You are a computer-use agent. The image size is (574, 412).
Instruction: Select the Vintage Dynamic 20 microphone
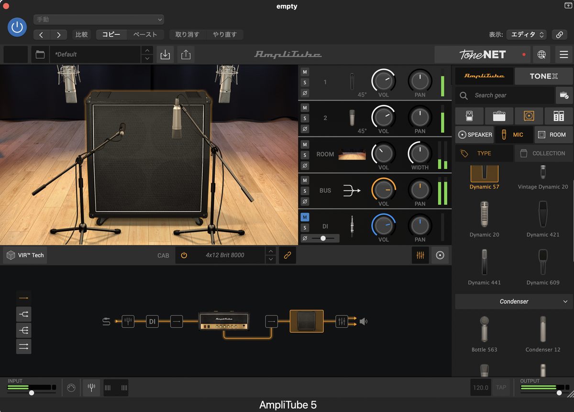[x=543, y=178]
